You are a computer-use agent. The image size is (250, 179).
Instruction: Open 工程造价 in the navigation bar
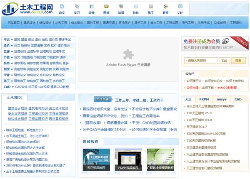pyautogui.click(x=236, y=22)
